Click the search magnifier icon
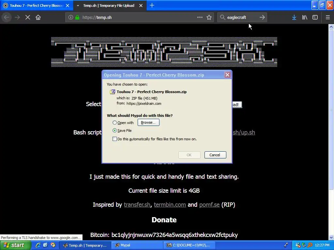The height and width of the screenshot is (250, 334). 222,18
